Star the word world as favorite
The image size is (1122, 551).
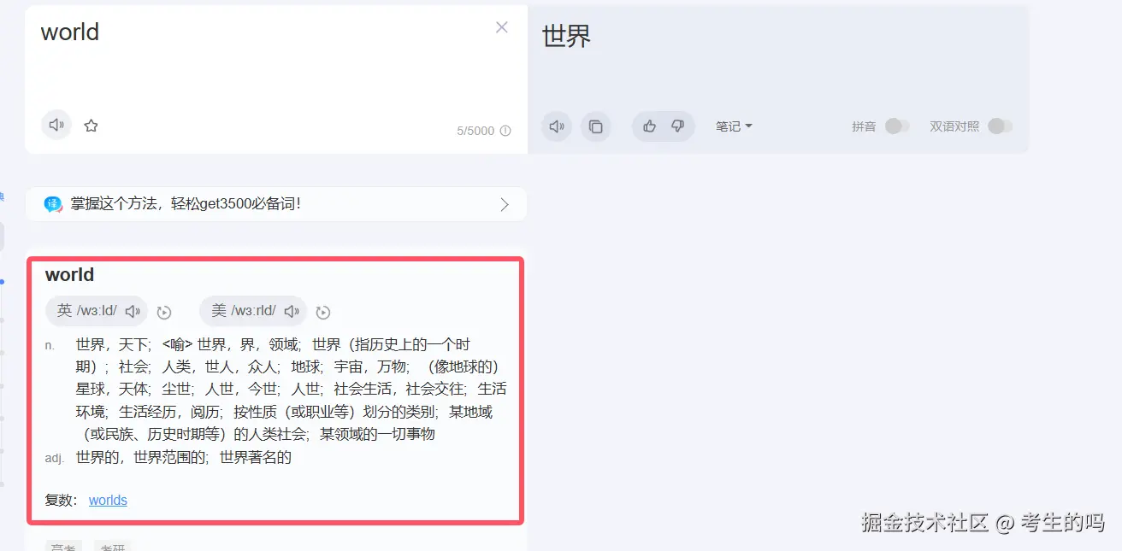[x=92, y=126]
